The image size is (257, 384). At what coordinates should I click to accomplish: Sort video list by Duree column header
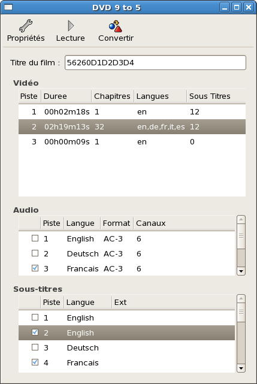(66, 96)
